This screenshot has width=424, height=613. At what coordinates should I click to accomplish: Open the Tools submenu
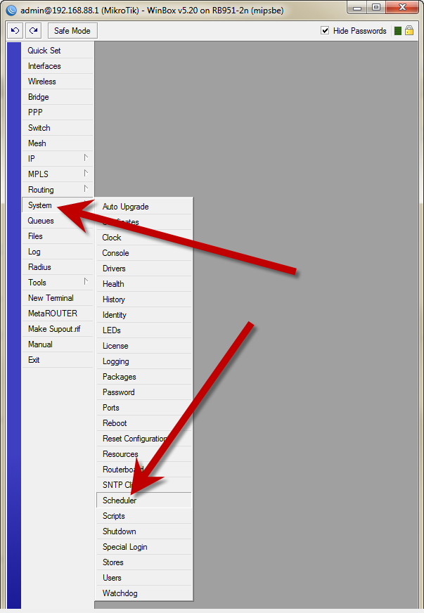tap(57, 283)
